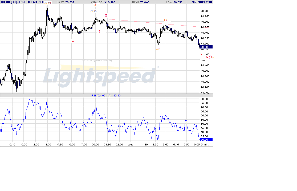Click the 78.650 price axis label
The width and height of the screenshot is (297, 191).
[x=205, y=38]
